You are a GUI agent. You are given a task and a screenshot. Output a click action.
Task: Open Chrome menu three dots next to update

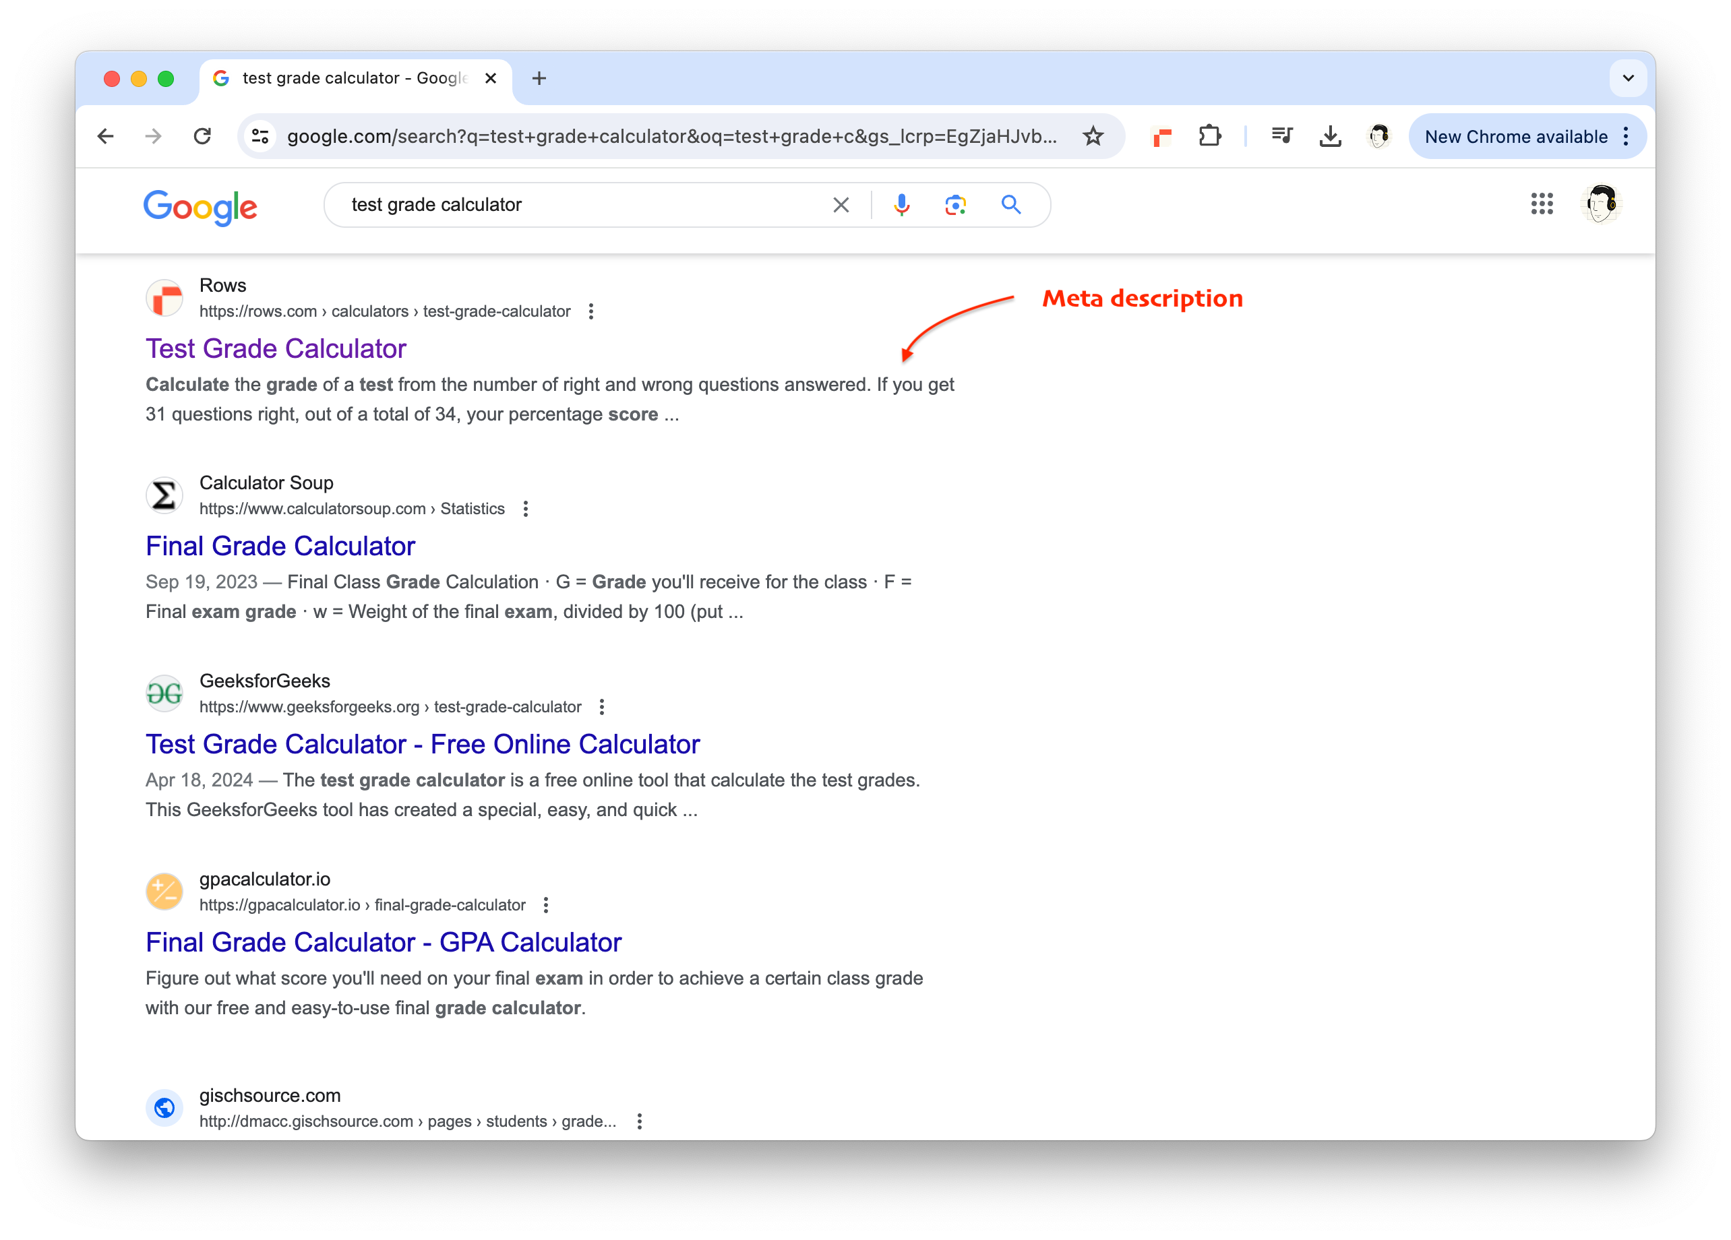coord(1627,137)
